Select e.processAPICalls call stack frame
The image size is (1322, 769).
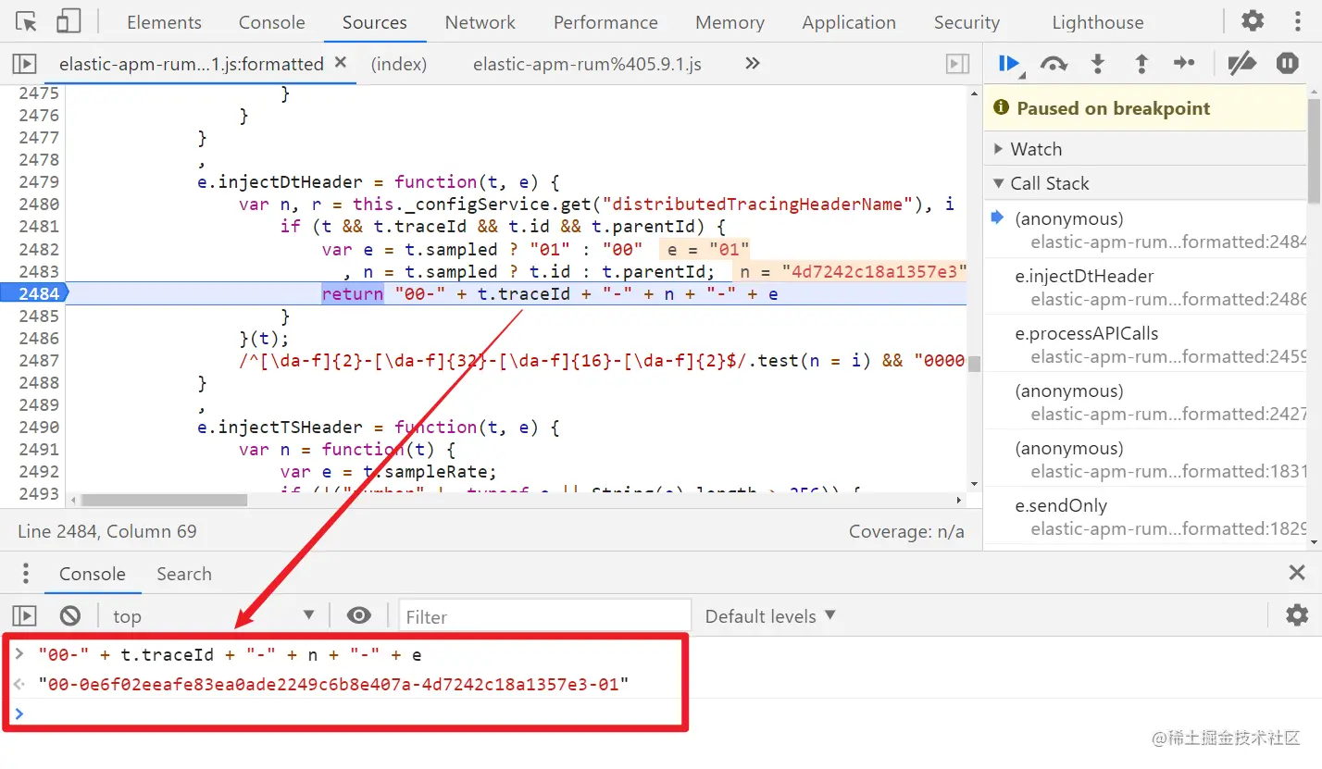point(1146,344)
